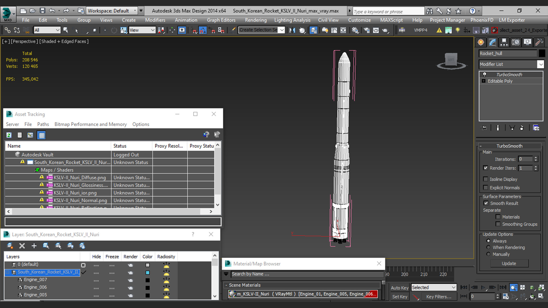Open Paths menu in Asset Tracking
The image size is (548, 308).
(x=43, y=124)
